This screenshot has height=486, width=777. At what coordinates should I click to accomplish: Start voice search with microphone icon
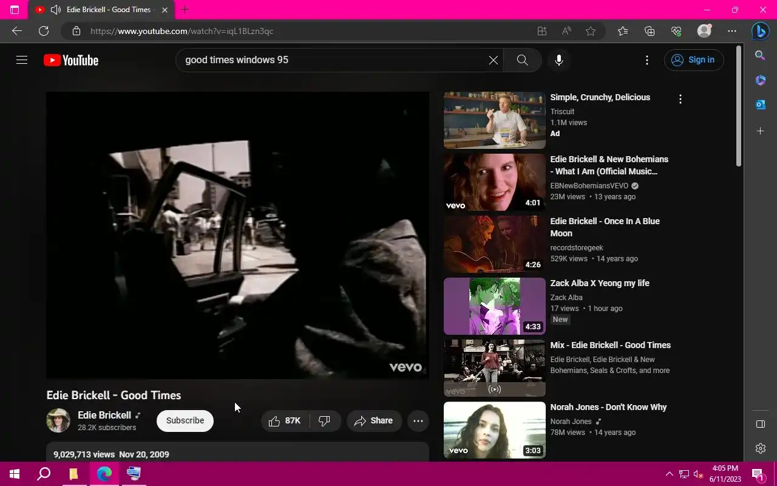click(559, 60)
